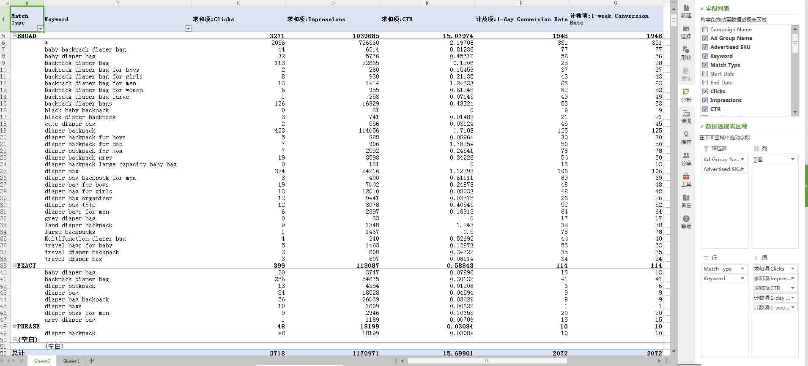Click the horizontal scrollbar left arrow

pyautogui.click(x=403, y=361)
